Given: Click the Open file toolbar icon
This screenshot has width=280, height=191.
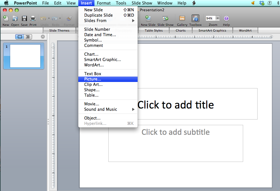Looking at the screenshot, I should (15, 19).
